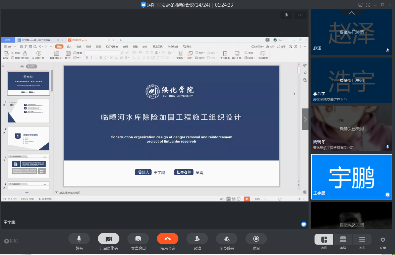Open 节 section dropdown
Image resolution: width=395 pixels, height=255 pixels.
tap(77, 58)
